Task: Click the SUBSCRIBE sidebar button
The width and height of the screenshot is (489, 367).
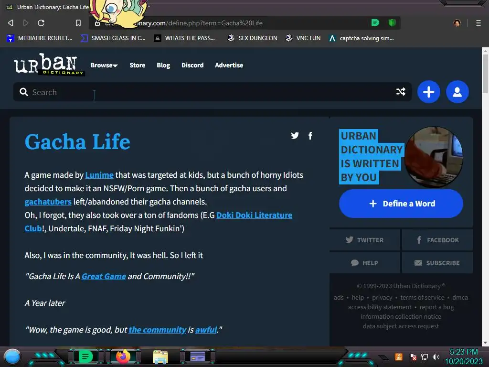Action: point(437,263)
